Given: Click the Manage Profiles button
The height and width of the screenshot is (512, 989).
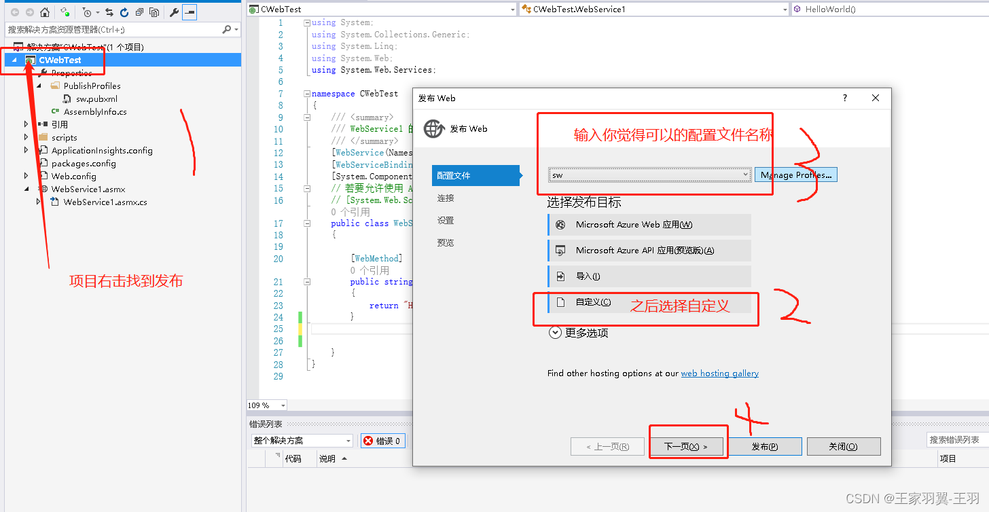Looking at the screenshot, I should coord(796,175).
